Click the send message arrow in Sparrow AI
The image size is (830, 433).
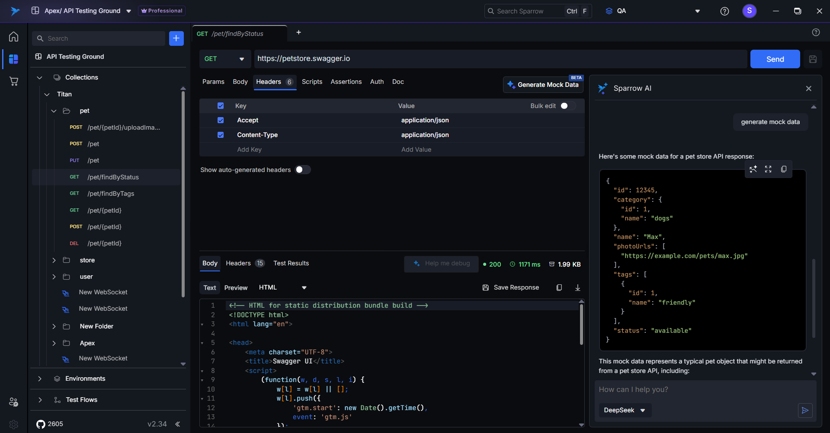[x=805, y=410]
